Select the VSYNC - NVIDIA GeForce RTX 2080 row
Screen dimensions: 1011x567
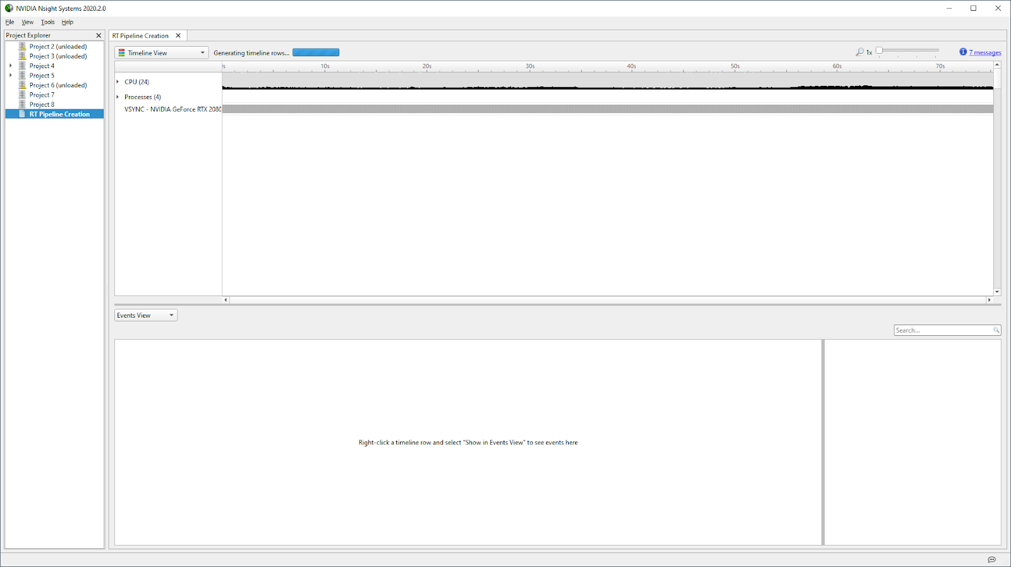173,109
